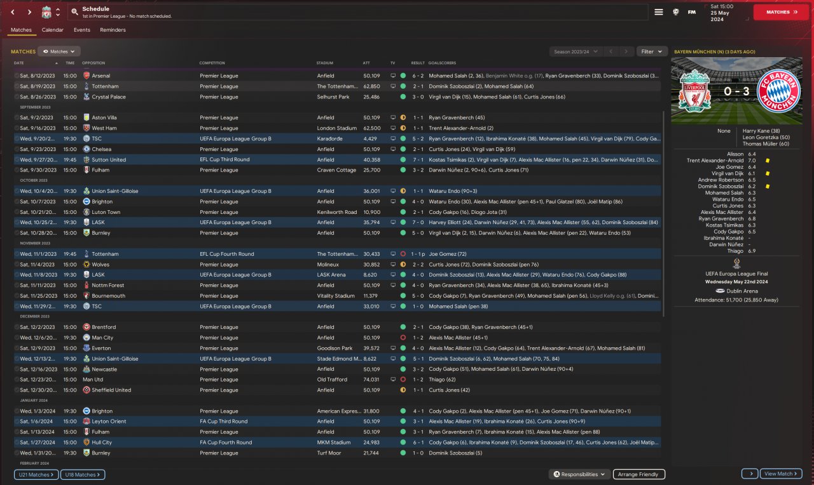Open the U21 Matches button
814x485 pixels.
[x=36, y=474]
